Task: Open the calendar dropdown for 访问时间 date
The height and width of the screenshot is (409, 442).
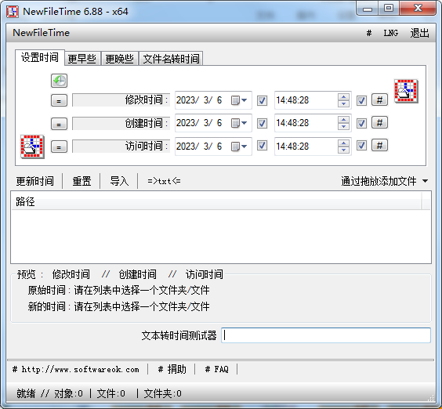Action: click(239, 147)
